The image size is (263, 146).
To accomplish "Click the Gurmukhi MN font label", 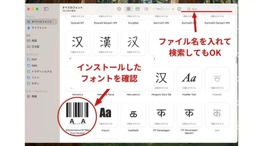I will 161,23.
